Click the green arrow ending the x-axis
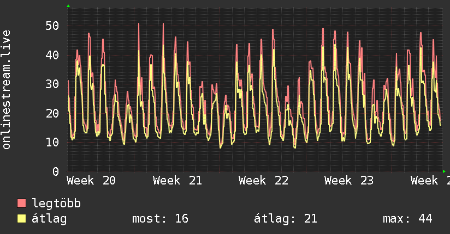 pyautogui.click(x=444, y=171)
